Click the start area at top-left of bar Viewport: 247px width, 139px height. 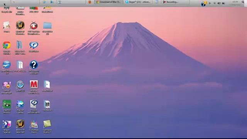tap(5, 3)
